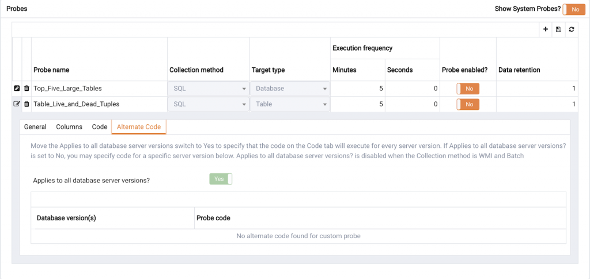Click Data retention field for Table_Live_and_Dead_Tuples

coord(537,104)
